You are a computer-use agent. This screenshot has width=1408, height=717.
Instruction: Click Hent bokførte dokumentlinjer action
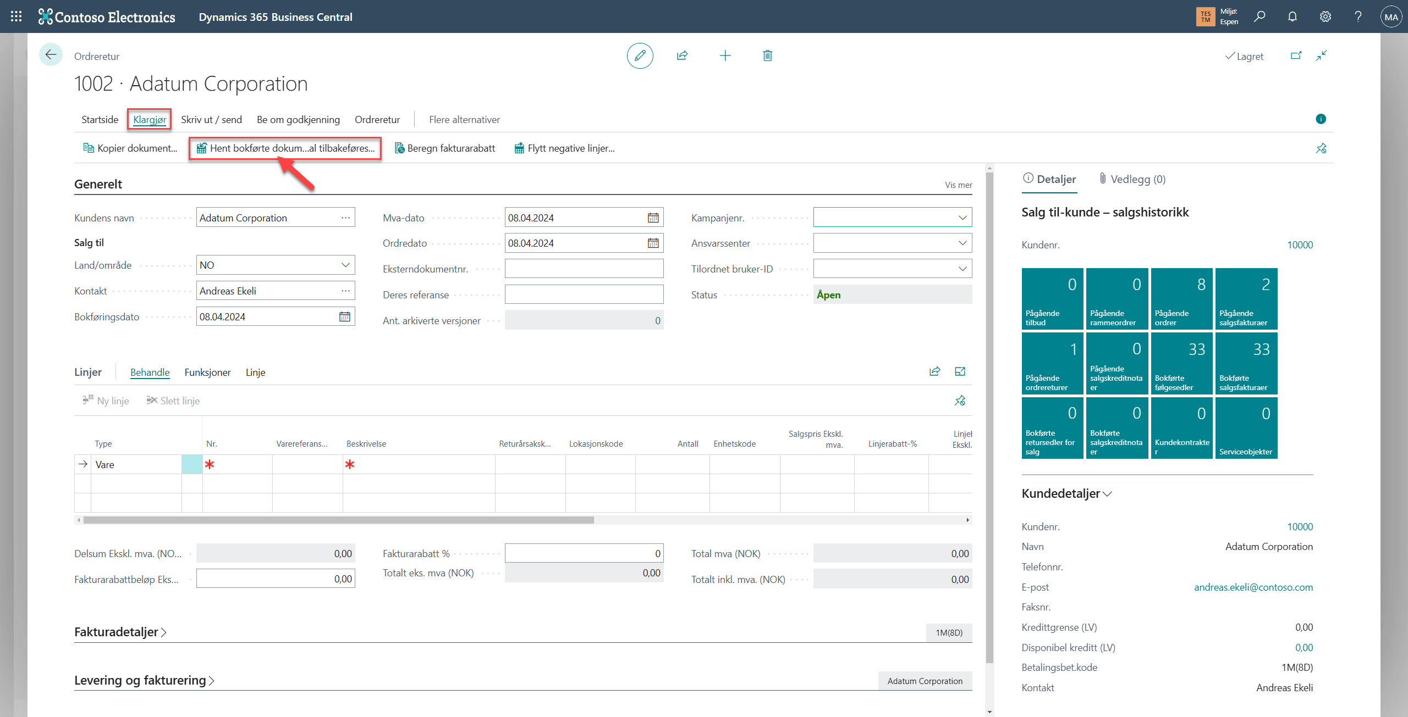285,148
